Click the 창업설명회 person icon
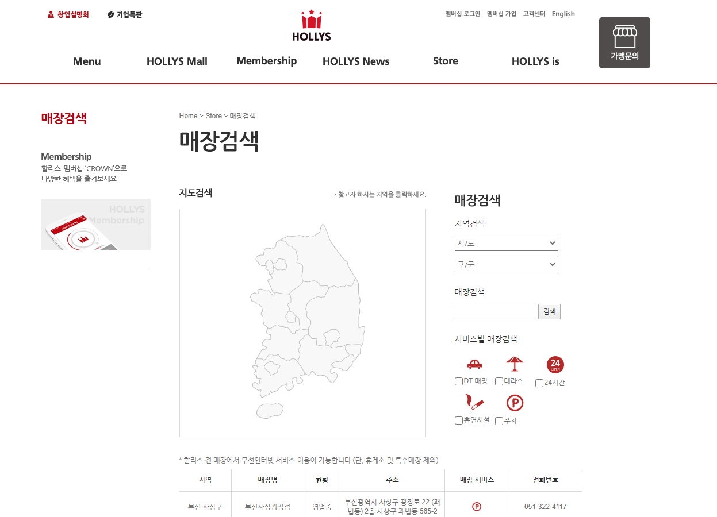717x517 pixels. pos(51,15)
